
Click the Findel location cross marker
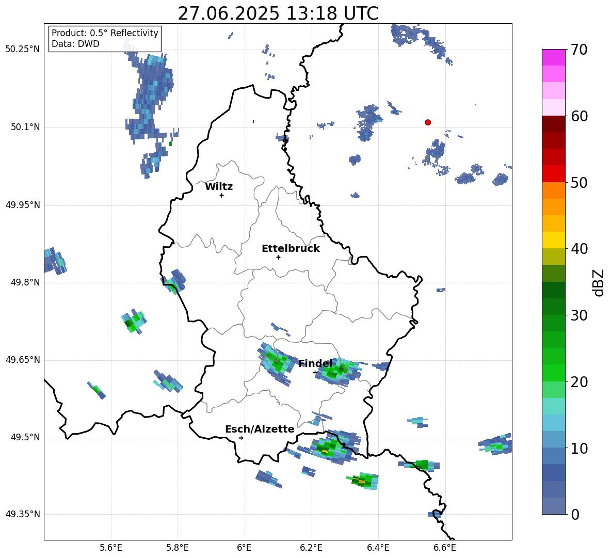click(315, 373)
